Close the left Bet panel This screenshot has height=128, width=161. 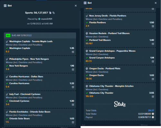[76, 6]
